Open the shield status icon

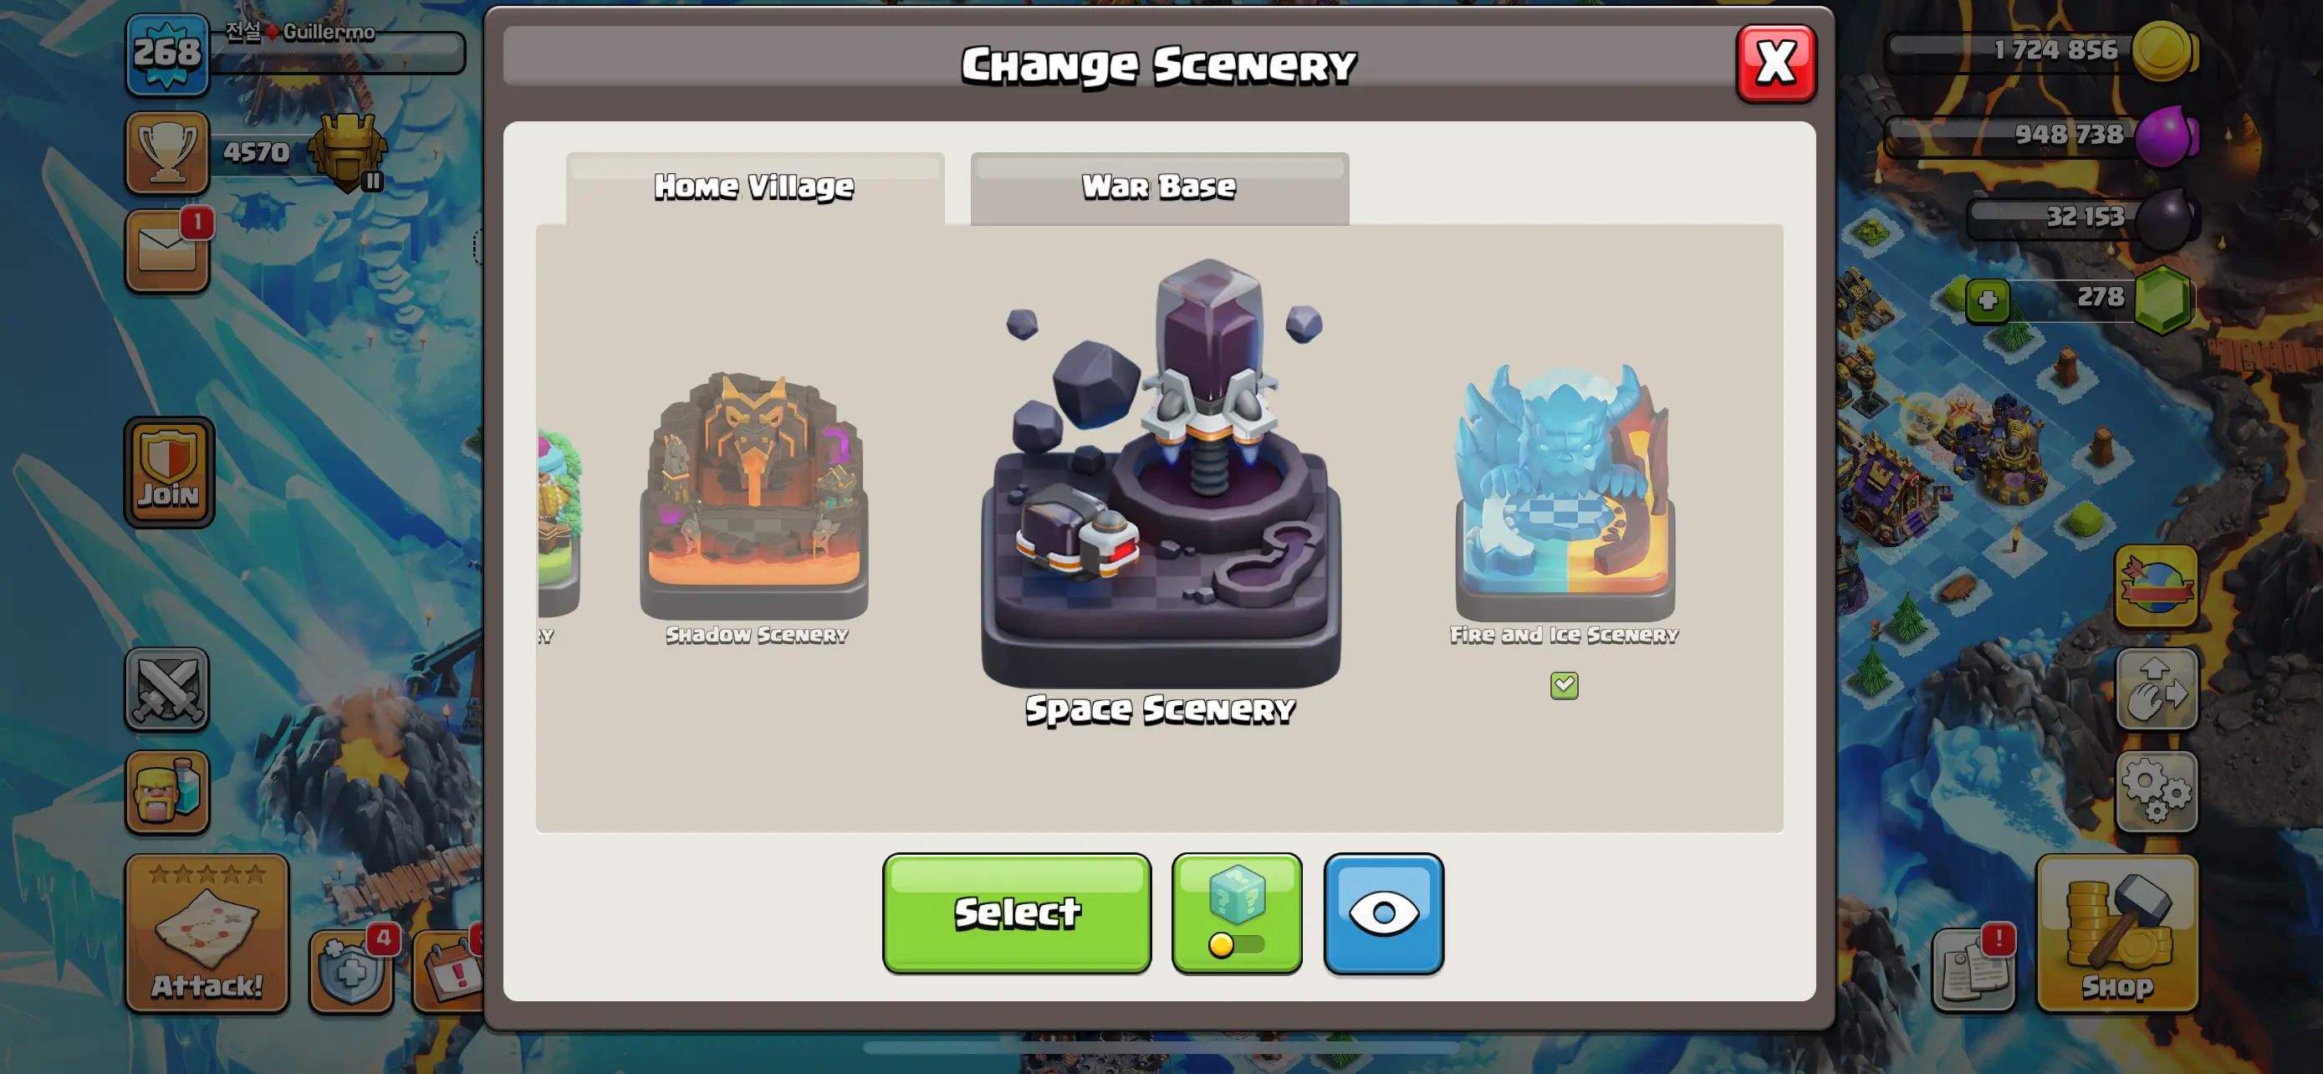pos(351,970)
